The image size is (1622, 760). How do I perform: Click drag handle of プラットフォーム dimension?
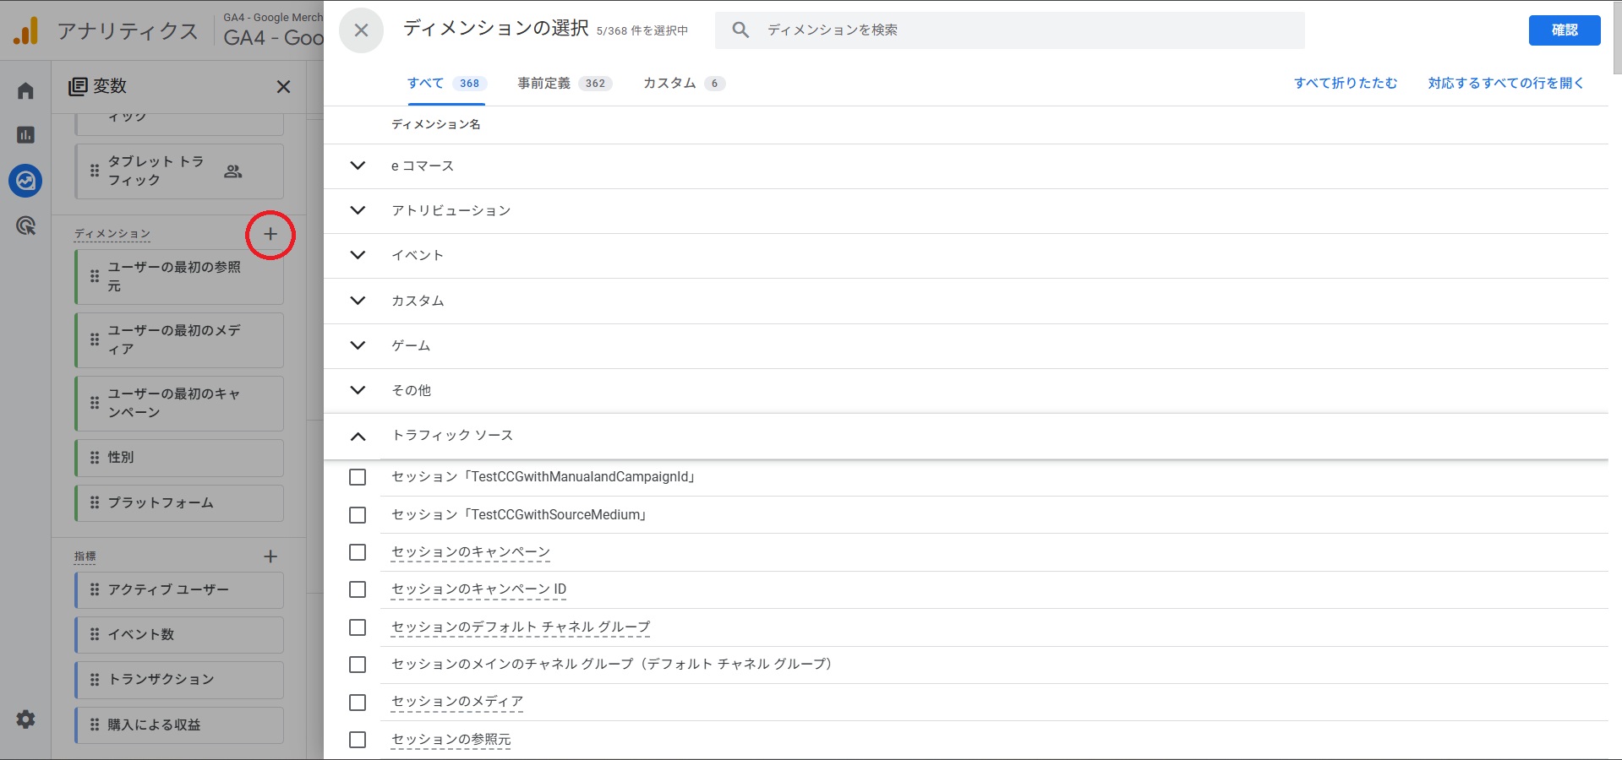(x=95, y=502)
